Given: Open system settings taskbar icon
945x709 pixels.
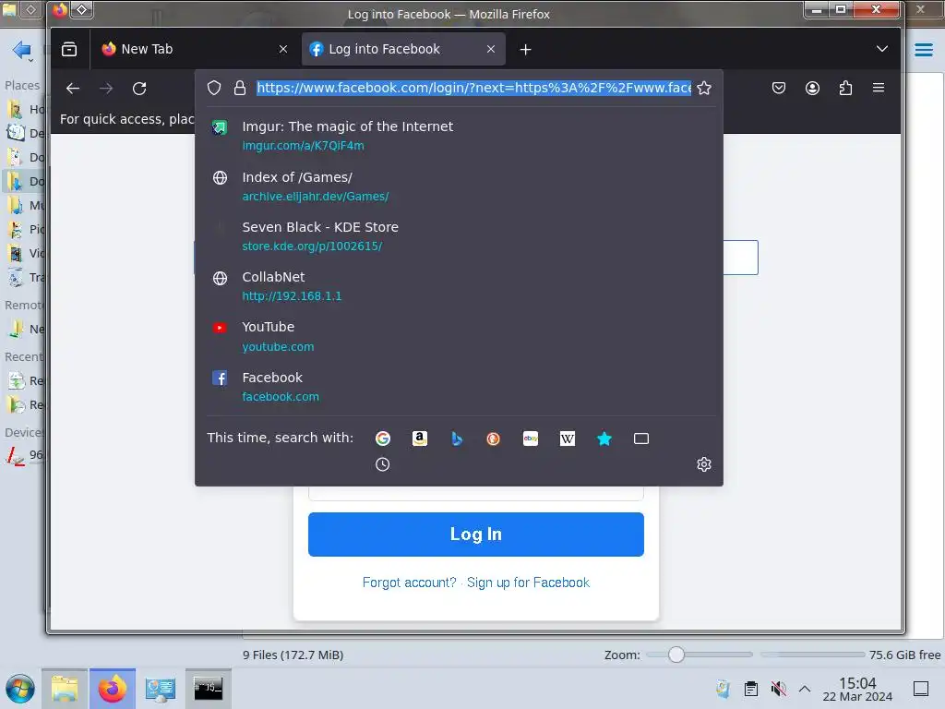Looking at the screenshot, I should coord(161,689).
